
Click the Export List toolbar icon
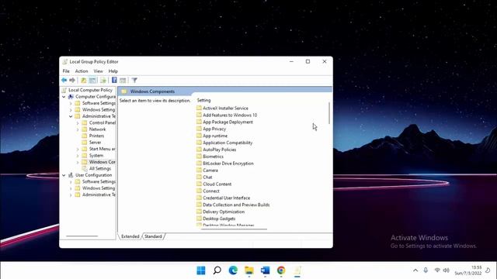(x=103, y=81)
